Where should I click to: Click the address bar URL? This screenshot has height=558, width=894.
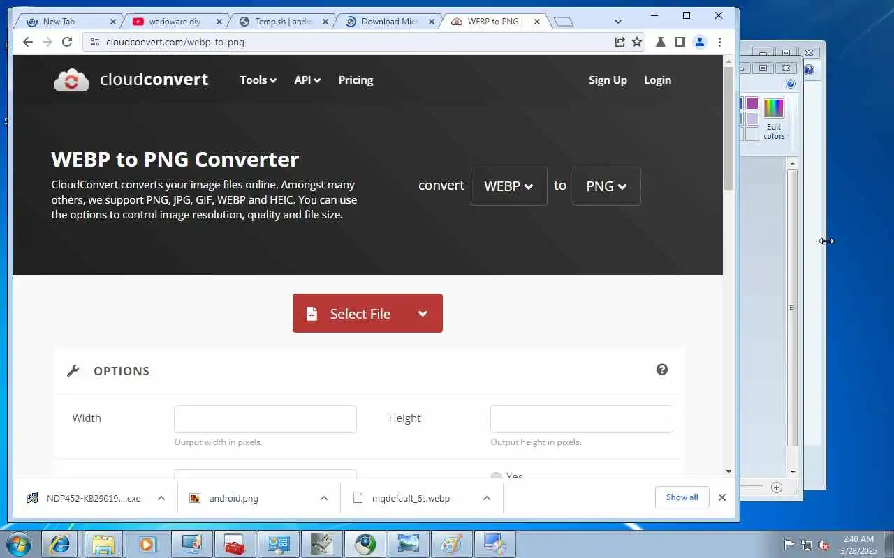[175, 42]
